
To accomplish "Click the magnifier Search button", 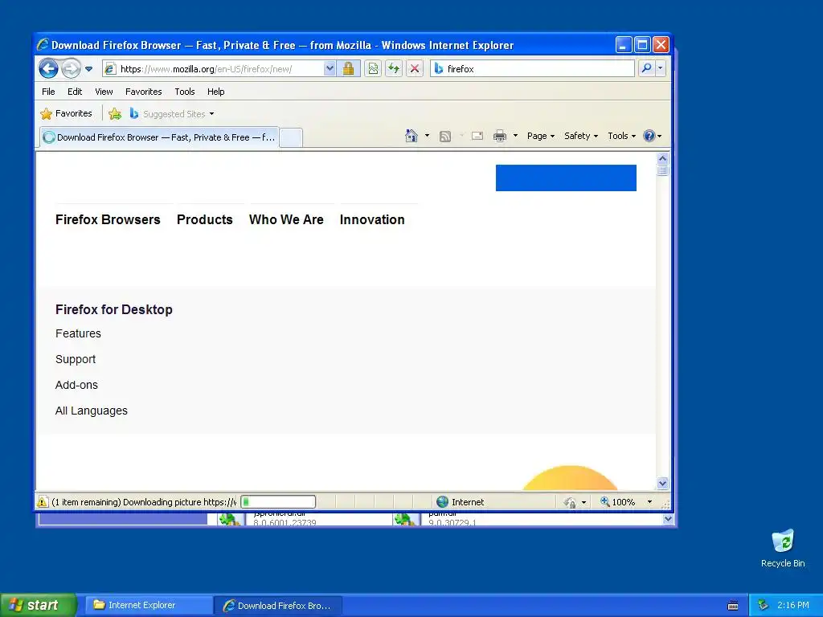I will pos(647,68).
